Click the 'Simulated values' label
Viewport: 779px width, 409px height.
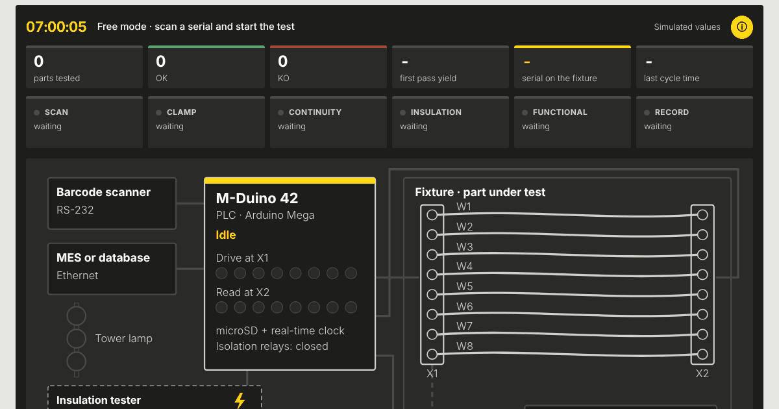click(x=687, y=27)
